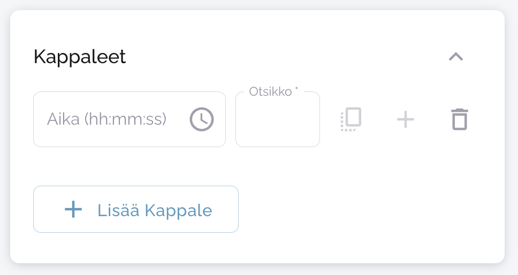Click the gap between Aika and Otsikko fields

coord(231,119)
